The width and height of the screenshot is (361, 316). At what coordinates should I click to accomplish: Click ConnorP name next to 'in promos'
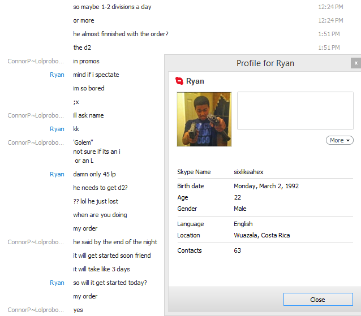click(36, 61)
